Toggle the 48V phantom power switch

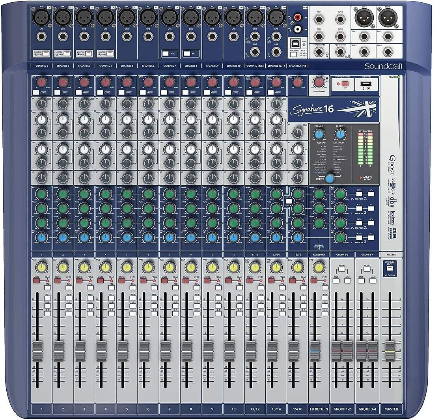coord(345,84)
